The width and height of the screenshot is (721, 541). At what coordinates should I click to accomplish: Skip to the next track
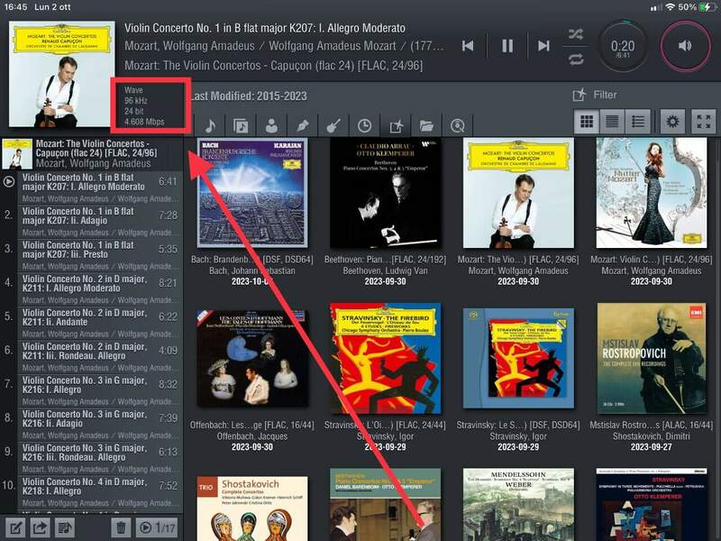(x=543, y=45)
